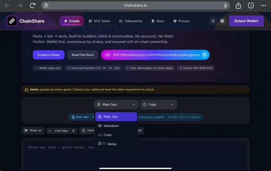Click the Import button

(87, 131)
